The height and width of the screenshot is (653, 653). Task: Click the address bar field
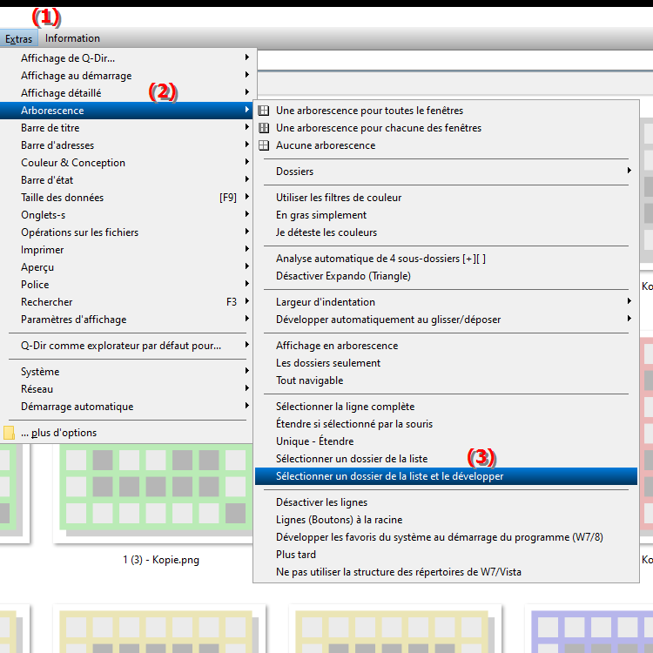454,61
